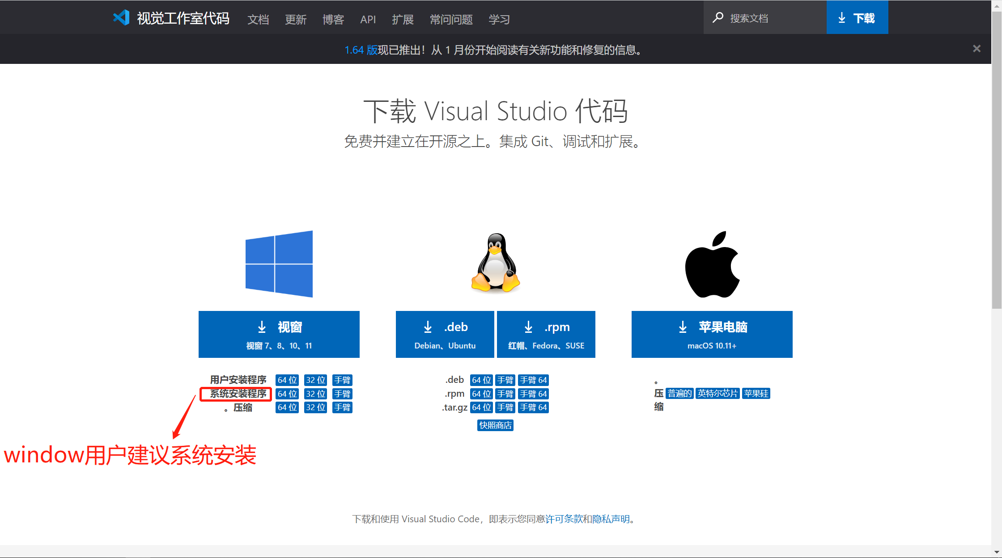Download 用户安装程序 32 位
The height and width of the screenshot is (558, 1002).
coord(315,380)
